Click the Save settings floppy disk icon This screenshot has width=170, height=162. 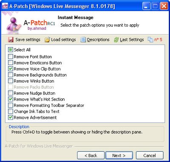(11, 40)
